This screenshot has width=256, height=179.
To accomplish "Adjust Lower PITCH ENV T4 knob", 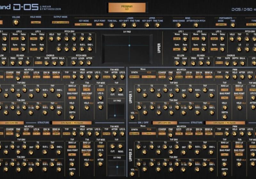I will point(90,39).
